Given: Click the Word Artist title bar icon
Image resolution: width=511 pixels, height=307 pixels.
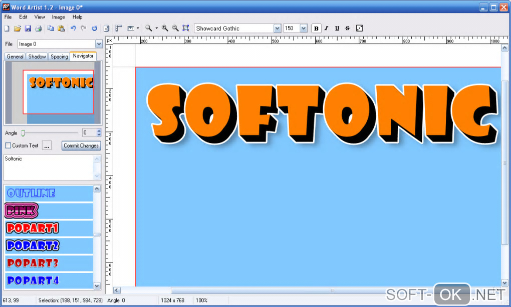Looking at the screenshot, I should tap(6, 7).
